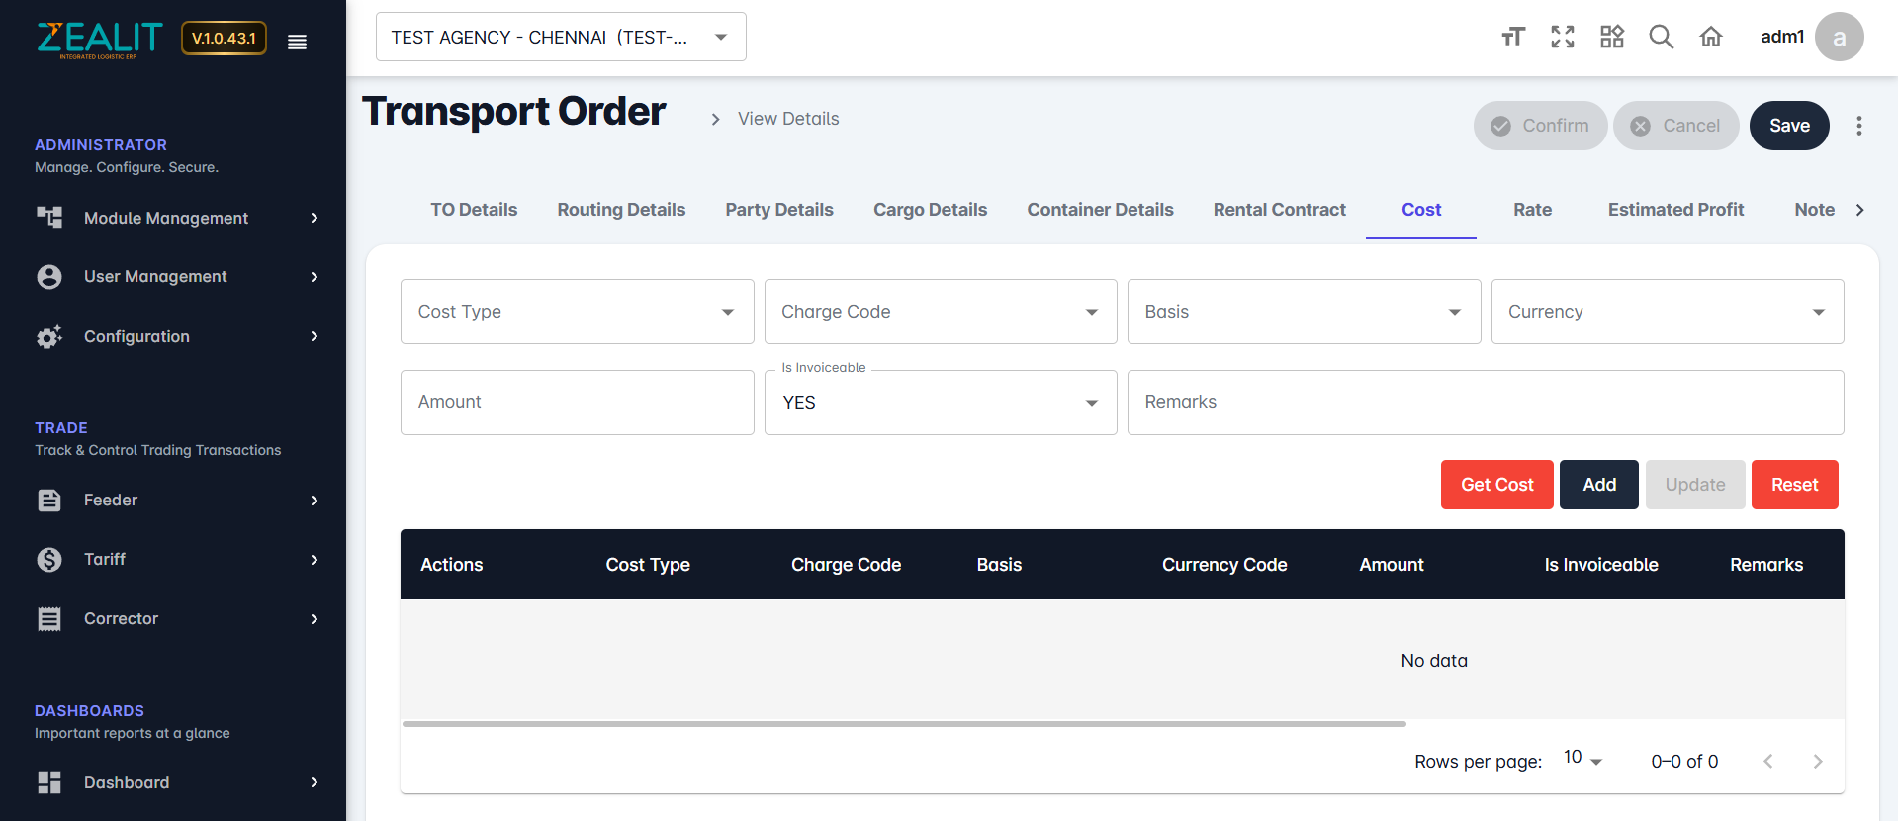Open the Estimated Profit tab

(x=1675, y=210)
